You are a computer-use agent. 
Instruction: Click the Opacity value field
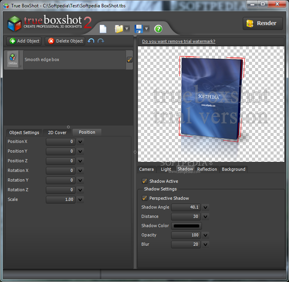pos(186,235)
